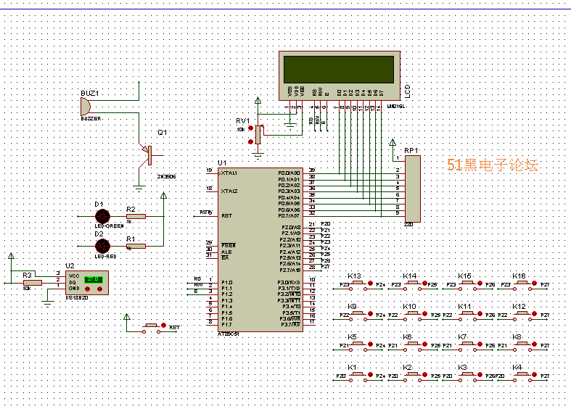Select the ground symbol under RV1

(258, 157)
